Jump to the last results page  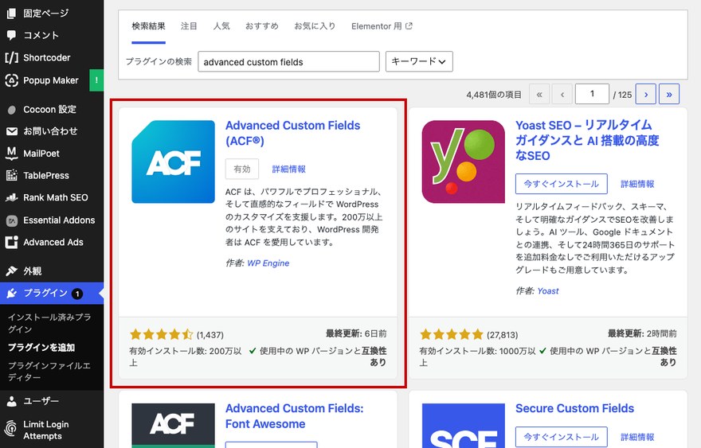pyautogui.click(x=669, y=94)
